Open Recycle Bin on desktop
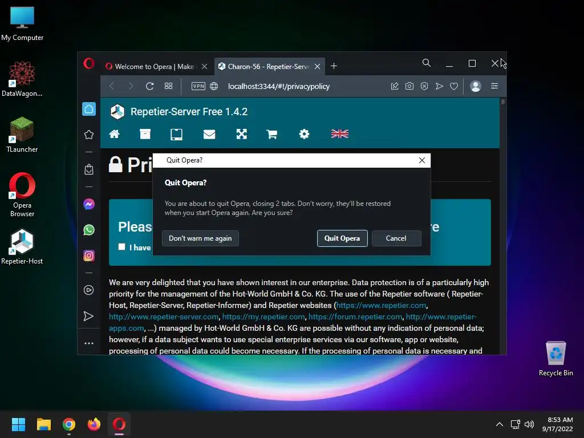 (x=555, y=359)
